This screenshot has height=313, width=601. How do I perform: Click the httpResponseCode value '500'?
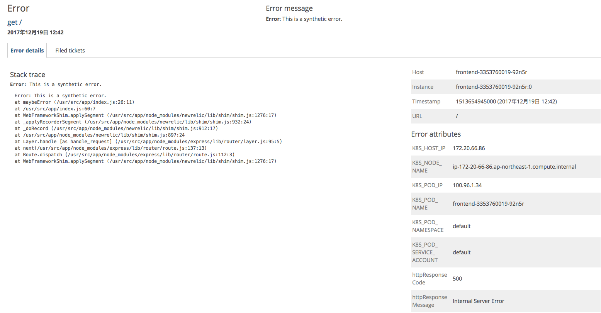(457, 279)
